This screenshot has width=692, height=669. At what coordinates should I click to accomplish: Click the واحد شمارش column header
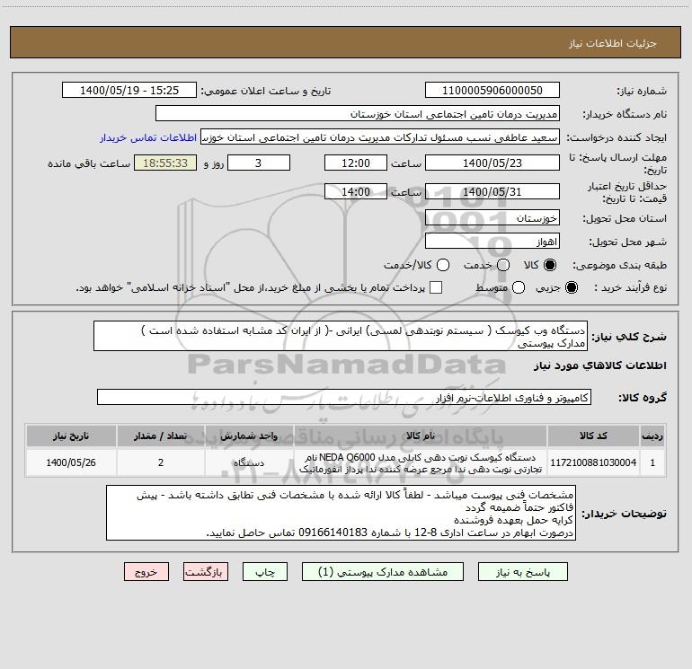(249, 436)
